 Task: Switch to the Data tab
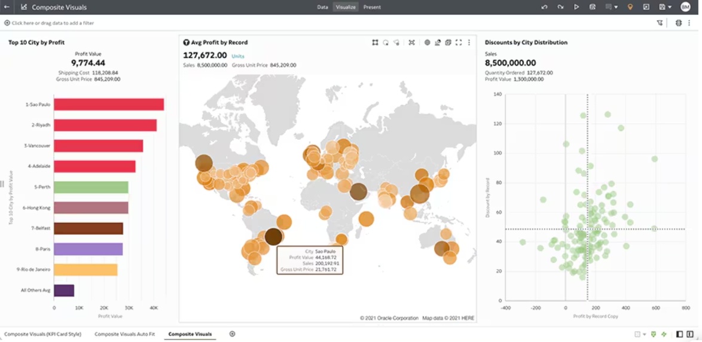[322, 7]
